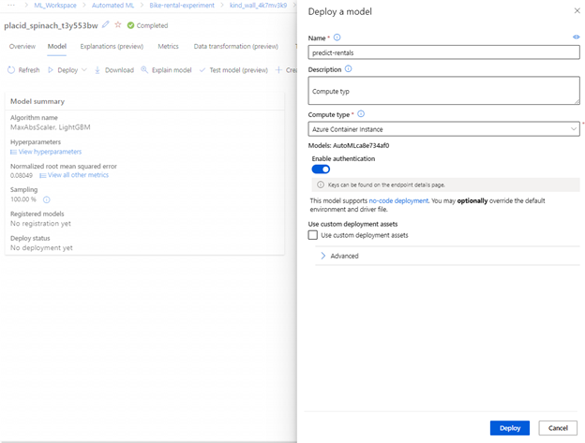Open the Compute type dropdown
The width and height of the screenshot is (585, 443).
point(442,129)
